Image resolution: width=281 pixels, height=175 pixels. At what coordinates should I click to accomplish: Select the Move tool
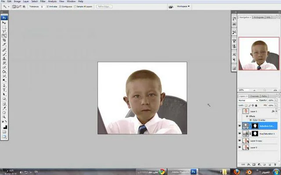[4, 23]
